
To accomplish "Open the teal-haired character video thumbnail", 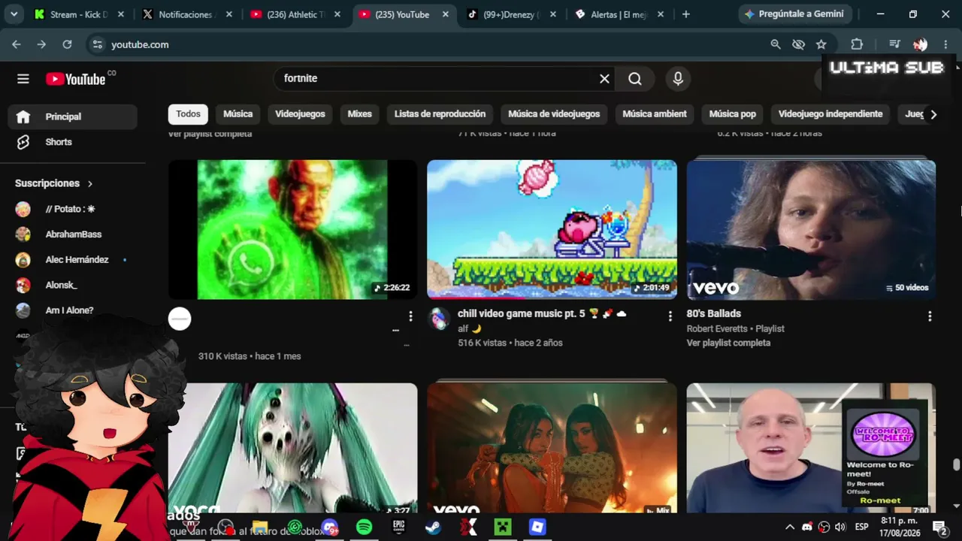I will point(292,449).
